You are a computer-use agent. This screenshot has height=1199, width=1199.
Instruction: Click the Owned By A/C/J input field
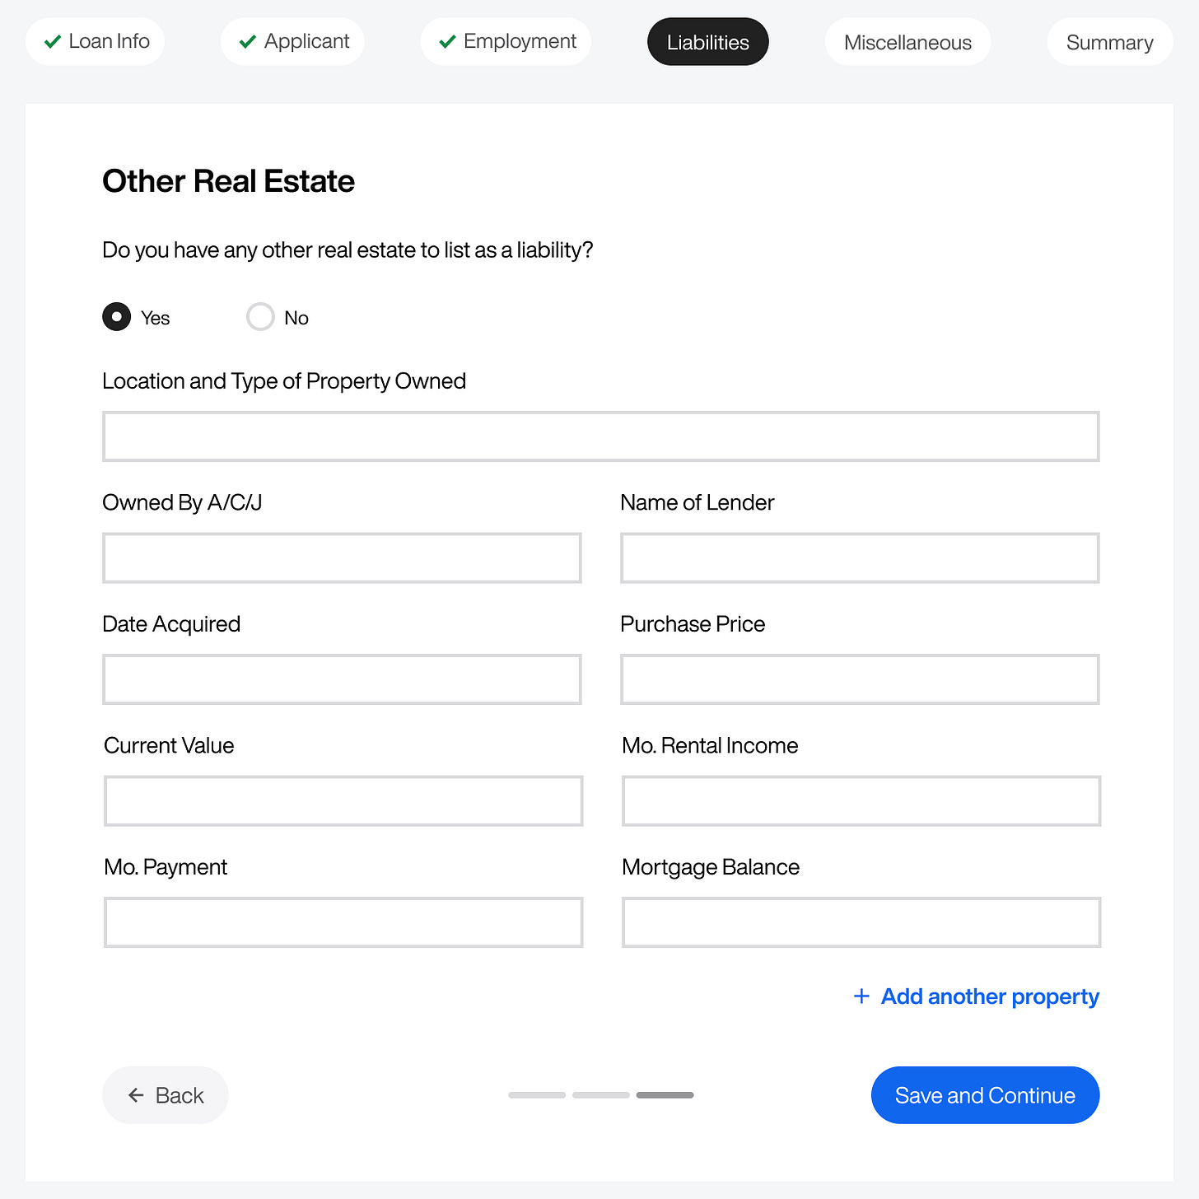coord(342,558)
